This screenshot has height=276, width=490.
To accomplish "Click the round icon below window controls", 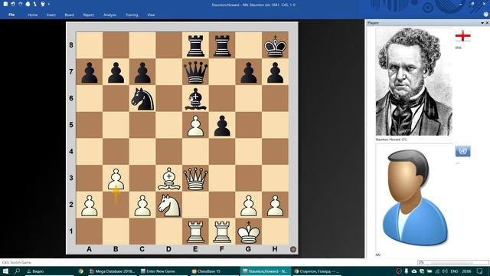I will [485, 15].
